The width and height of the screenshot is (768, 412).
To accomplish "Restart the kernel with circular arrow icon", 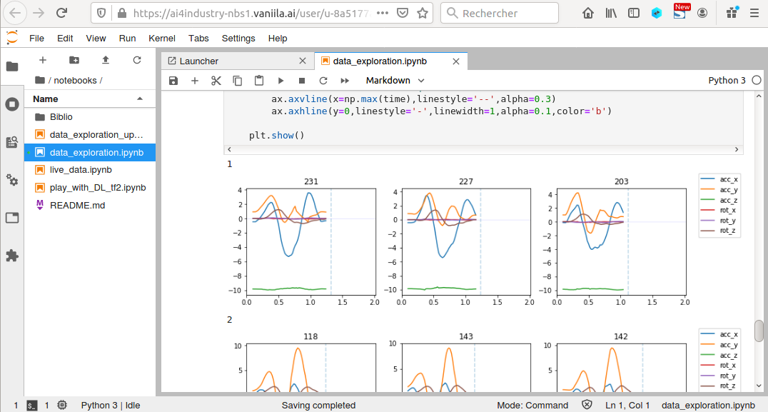I will 323,81.
